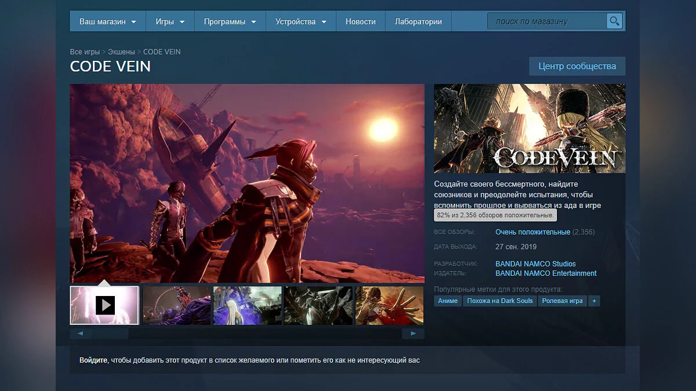Expand the Игры dropdown menu
696x391 pixels.
point(169,21)
